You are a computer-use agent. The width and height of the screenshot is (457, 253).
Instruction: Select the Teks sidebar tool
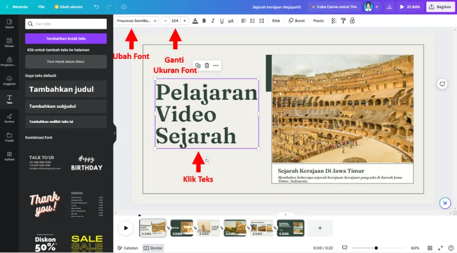coord(9,100)
